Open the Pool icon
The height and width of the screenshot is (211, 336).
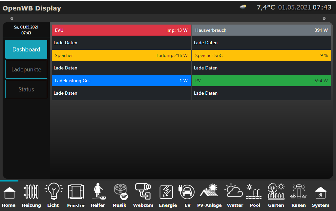[255, 192]
